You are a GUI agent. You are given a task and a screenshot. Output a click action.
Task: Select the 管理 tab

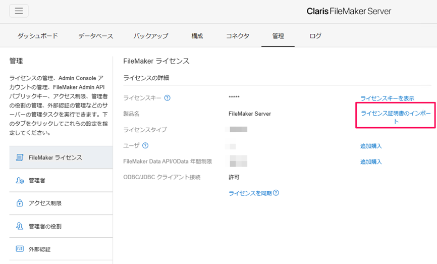click(x=278, y=36)
